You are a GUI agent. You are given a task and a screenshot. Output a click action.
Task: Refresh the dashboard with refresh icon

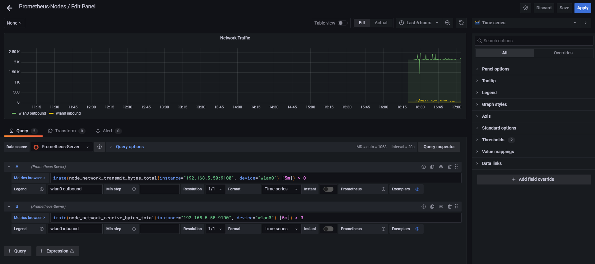pos(461,23)
